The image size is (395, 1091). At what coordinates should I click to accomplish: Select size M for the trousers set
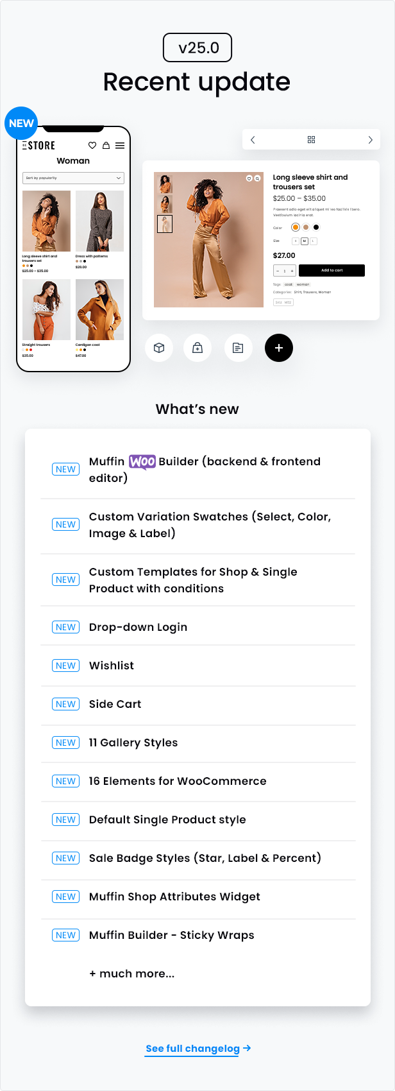click(x=305, y=241)
